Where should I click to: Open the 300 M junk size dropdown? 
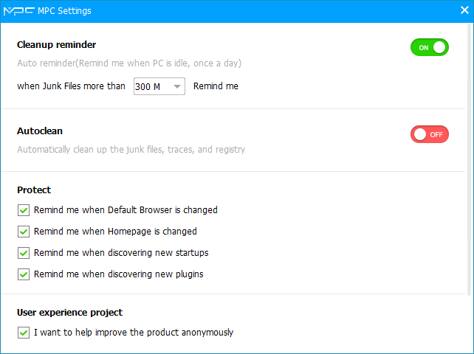[159, 86]
